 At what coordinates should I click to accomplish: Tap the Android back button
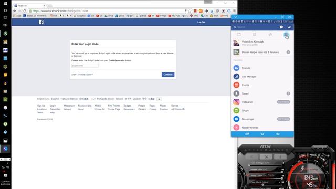pos(278,134)
